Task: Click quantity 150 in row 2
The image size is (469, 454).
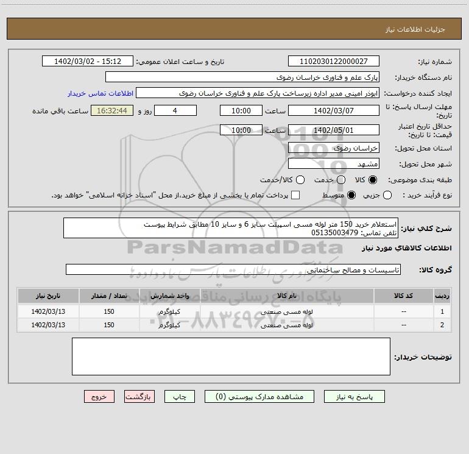Action: click(x=109, y=325)
